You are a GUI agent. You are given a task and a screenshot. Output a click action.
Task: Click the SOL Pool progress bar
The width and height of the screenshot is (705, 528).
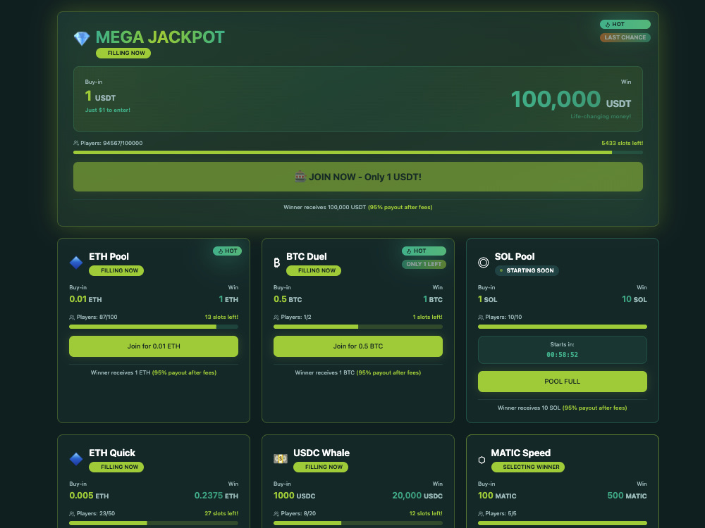click(563, 327)
